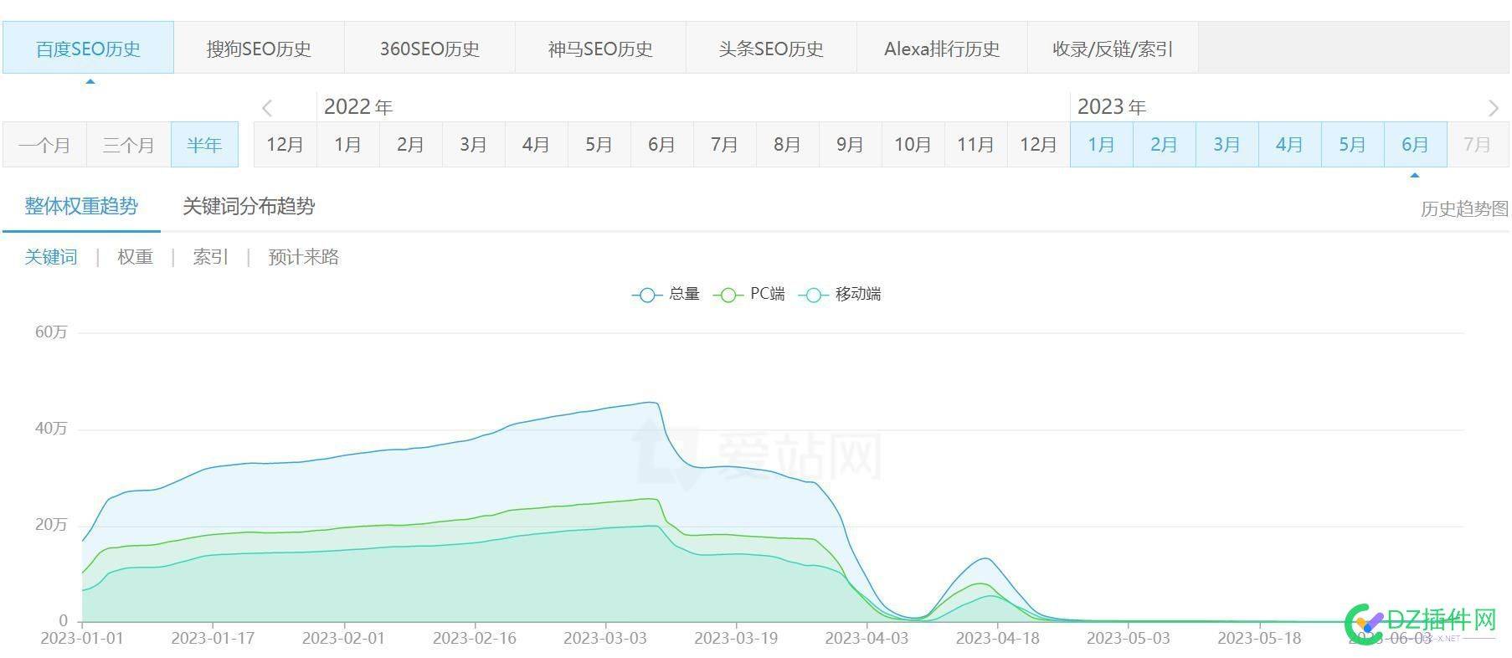Image resolution: width=1512 pixels, height=658 pixels.
Task: Pick 7月 under 2022年
Action: [x=724, y=145]
